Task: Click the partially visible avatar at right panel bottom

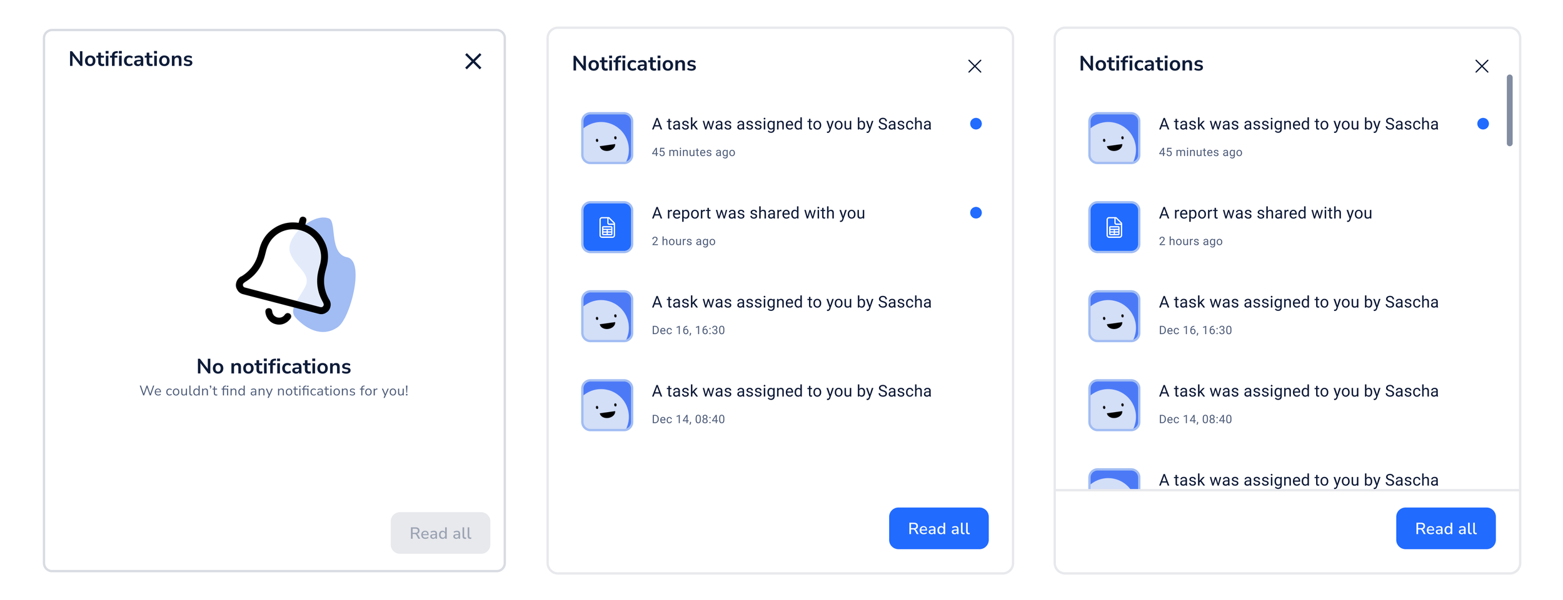Action: point(1114,479)
